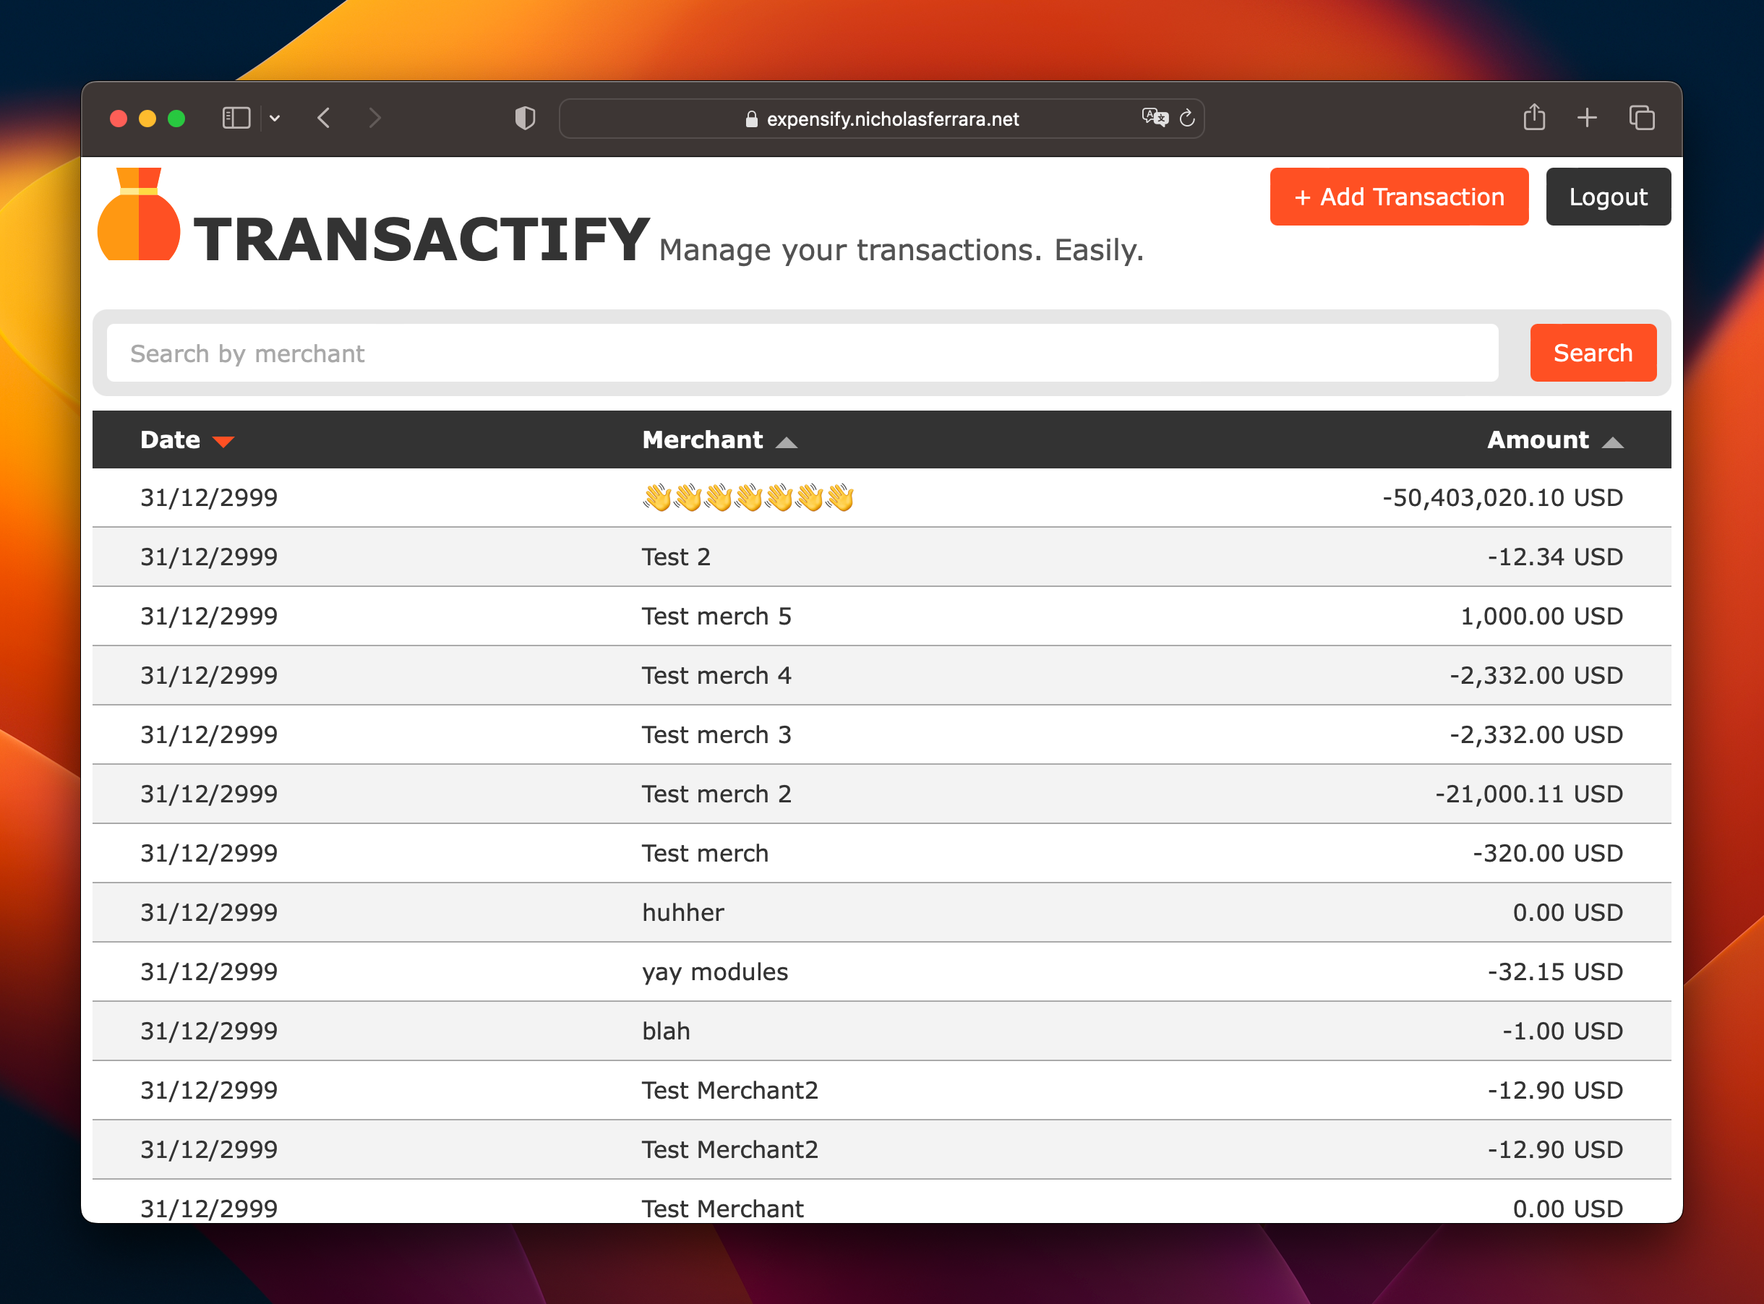
Task: Click the privacy shield icon
Action: (x=525, y=119)
